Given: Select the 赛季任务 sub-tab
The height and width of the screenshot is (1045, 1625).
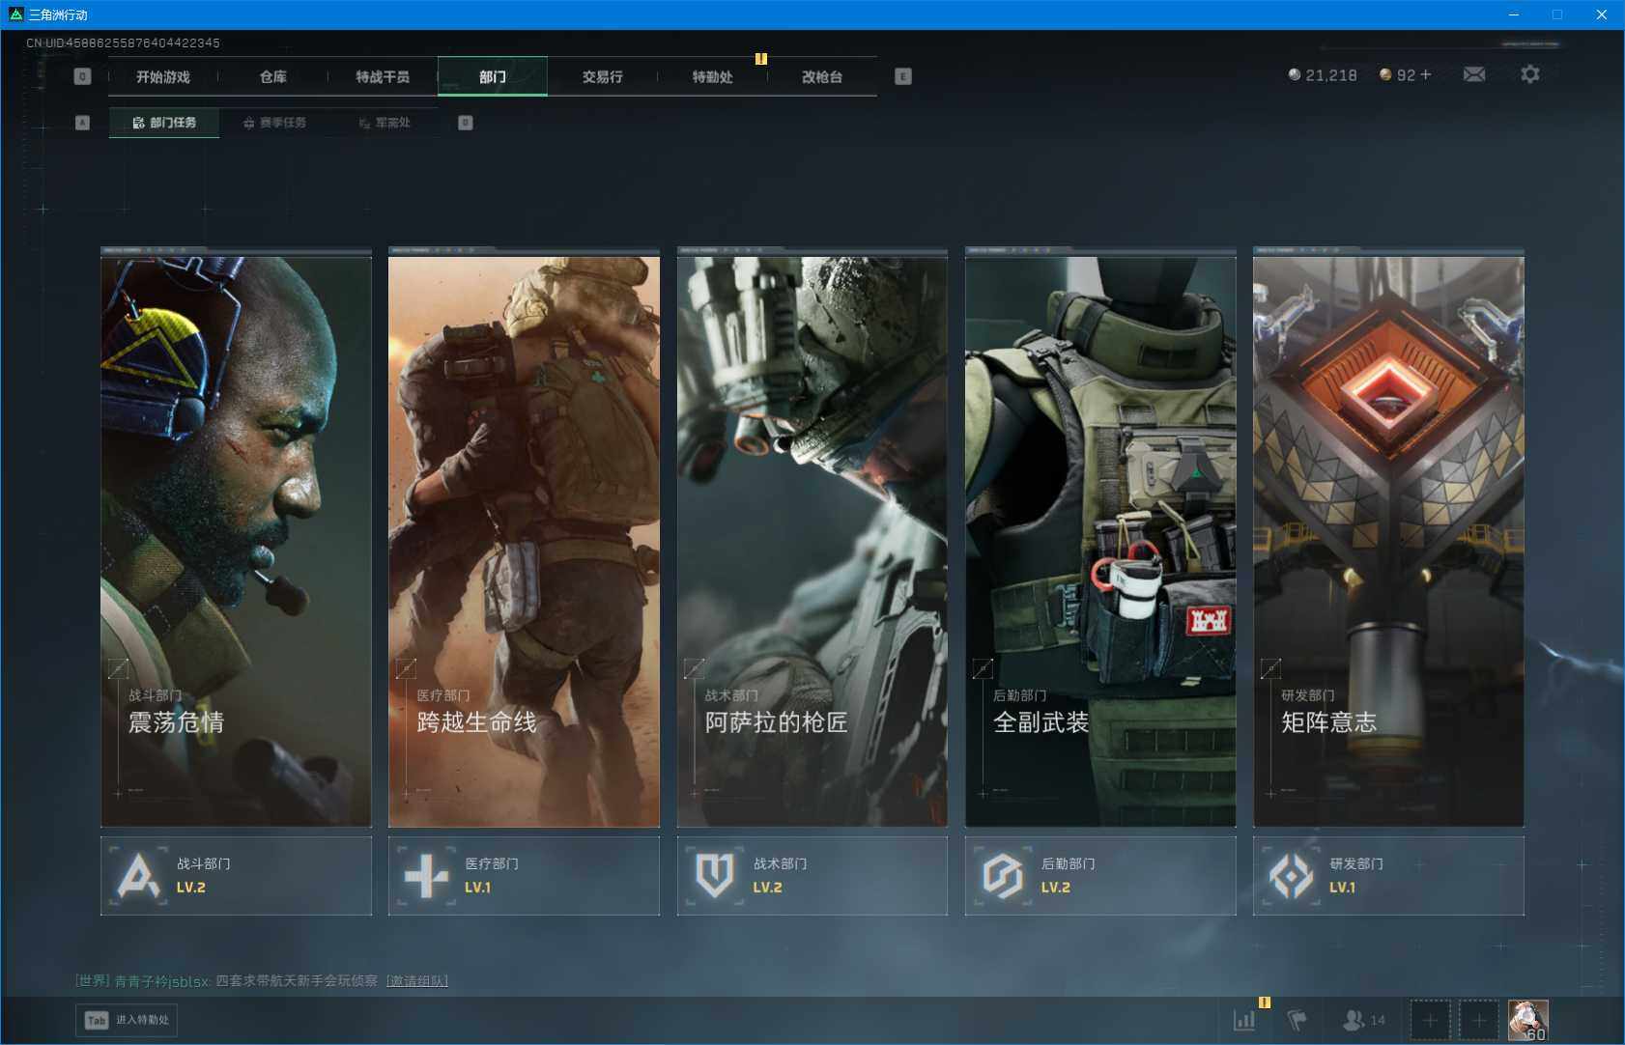Looking at the screenshot, I should click(274, 123).
